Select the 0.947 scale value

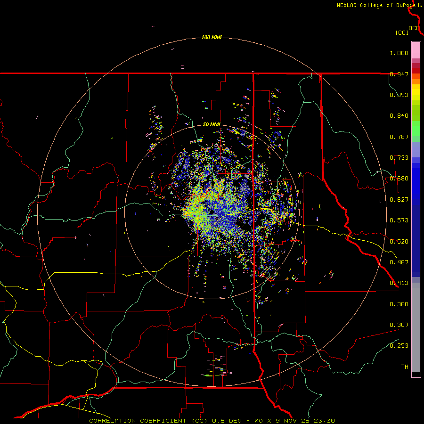(399, 74)
